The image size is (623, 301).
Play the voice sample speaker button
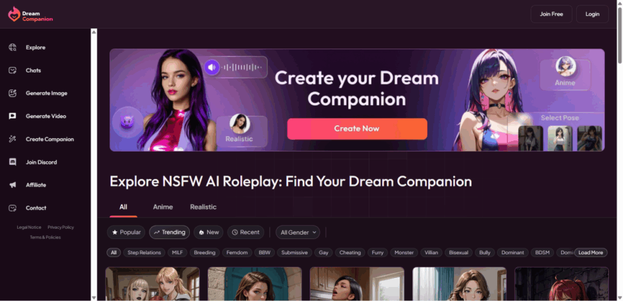coord(212,67)
